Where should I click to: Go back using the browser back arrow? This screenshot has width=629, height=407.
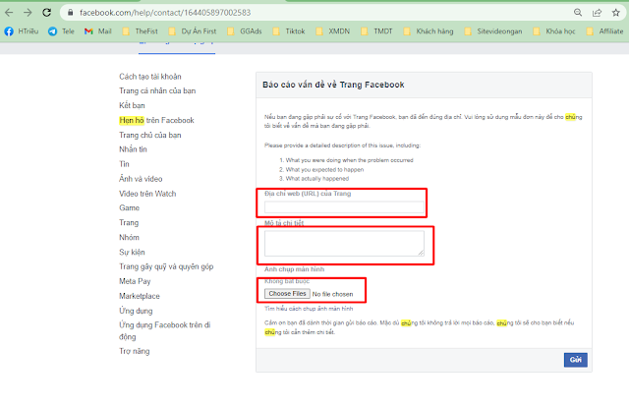coord(9,13)
